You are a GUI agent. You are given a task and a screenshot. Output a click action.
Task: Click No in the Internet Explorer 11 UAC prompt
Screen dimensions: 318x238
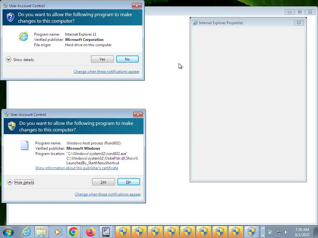(x=127, y=59)
